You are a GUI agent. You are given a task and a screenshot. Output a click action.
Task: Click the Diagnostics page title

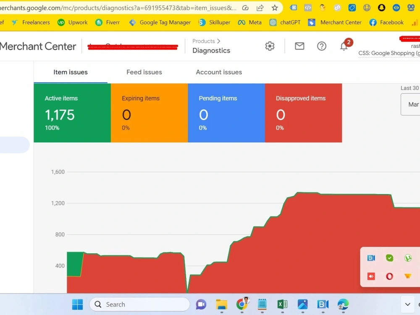tap(211, 51)
